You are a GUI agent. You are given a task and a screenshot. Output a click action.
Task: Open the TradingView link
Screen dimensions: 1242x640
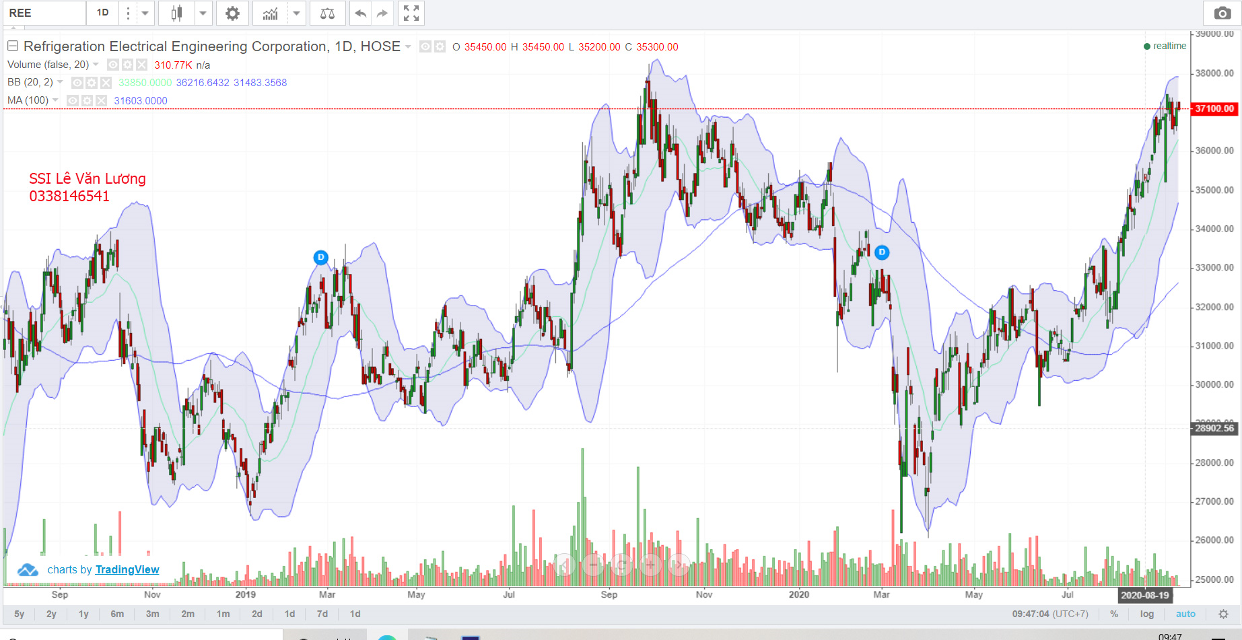tap(127, 569)
